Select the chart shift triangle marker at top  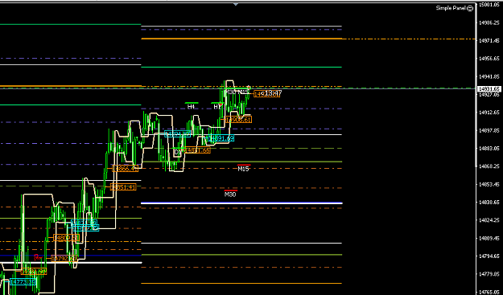pos(236,5)
